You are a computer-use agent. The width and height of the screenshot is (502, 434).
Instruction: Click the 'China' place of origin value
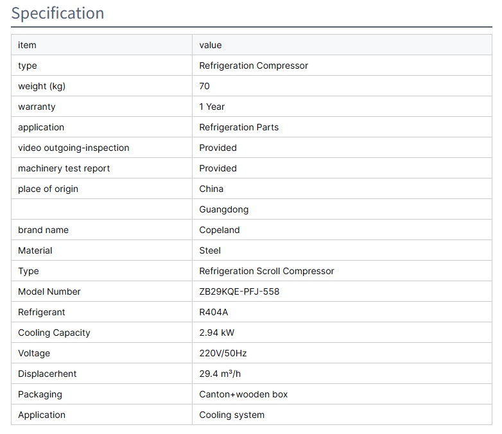pyautogui.click(x=211, y=189)
